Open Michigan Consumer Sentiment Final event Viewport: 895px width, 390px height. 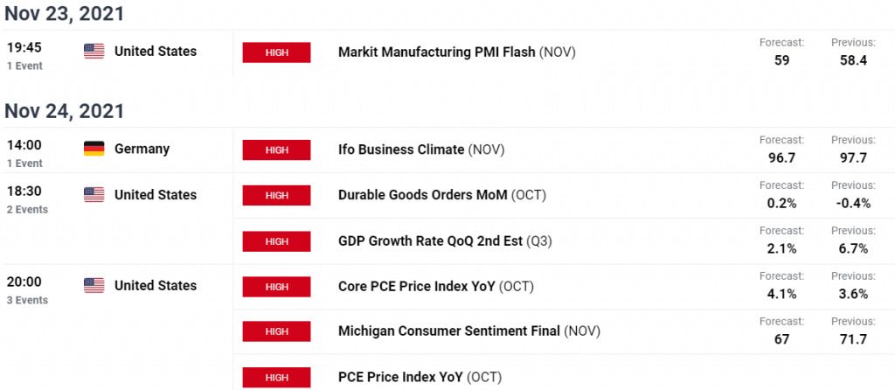469,331
